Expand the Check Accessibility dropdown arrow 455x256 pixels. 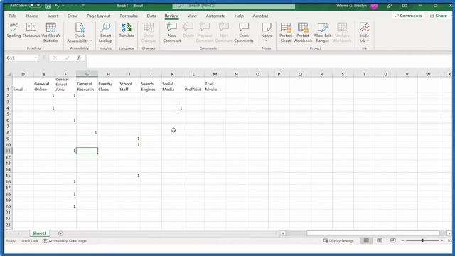tap(90, 41)
